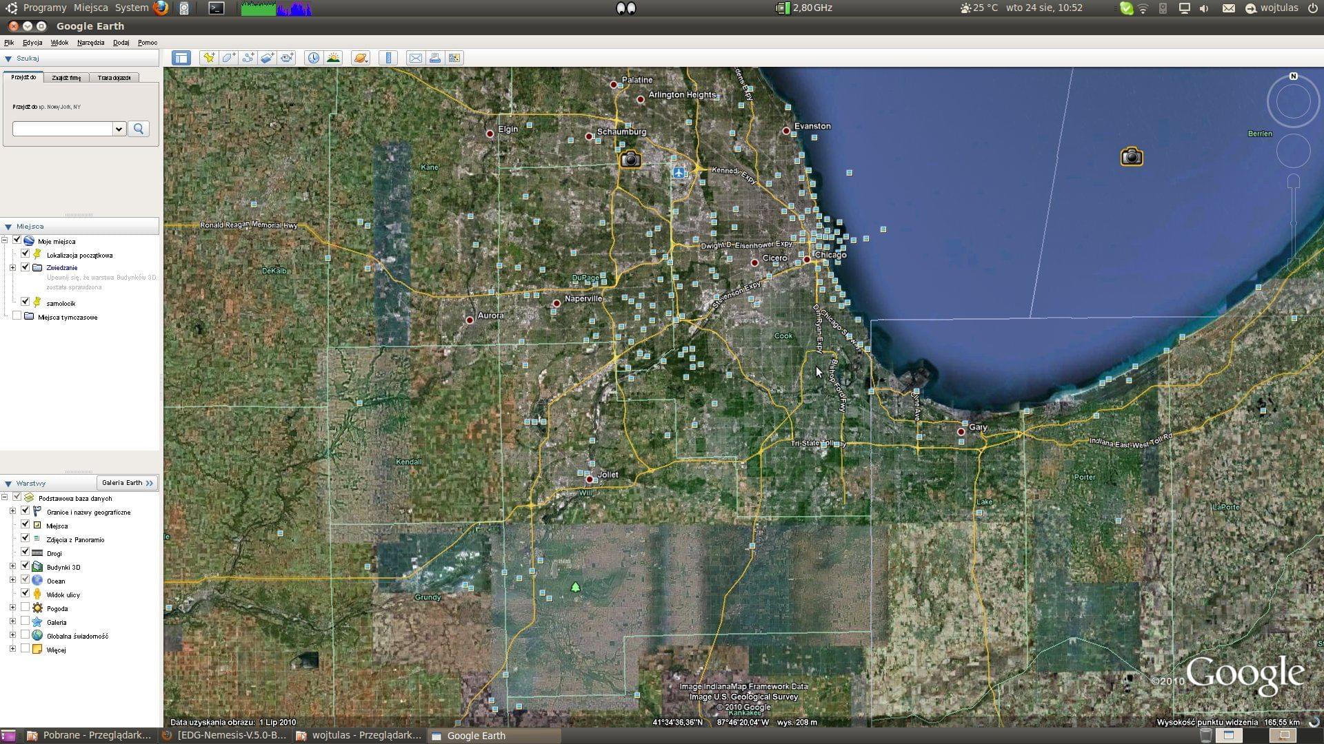Toggle the sidebar panel button

[181, 58]
